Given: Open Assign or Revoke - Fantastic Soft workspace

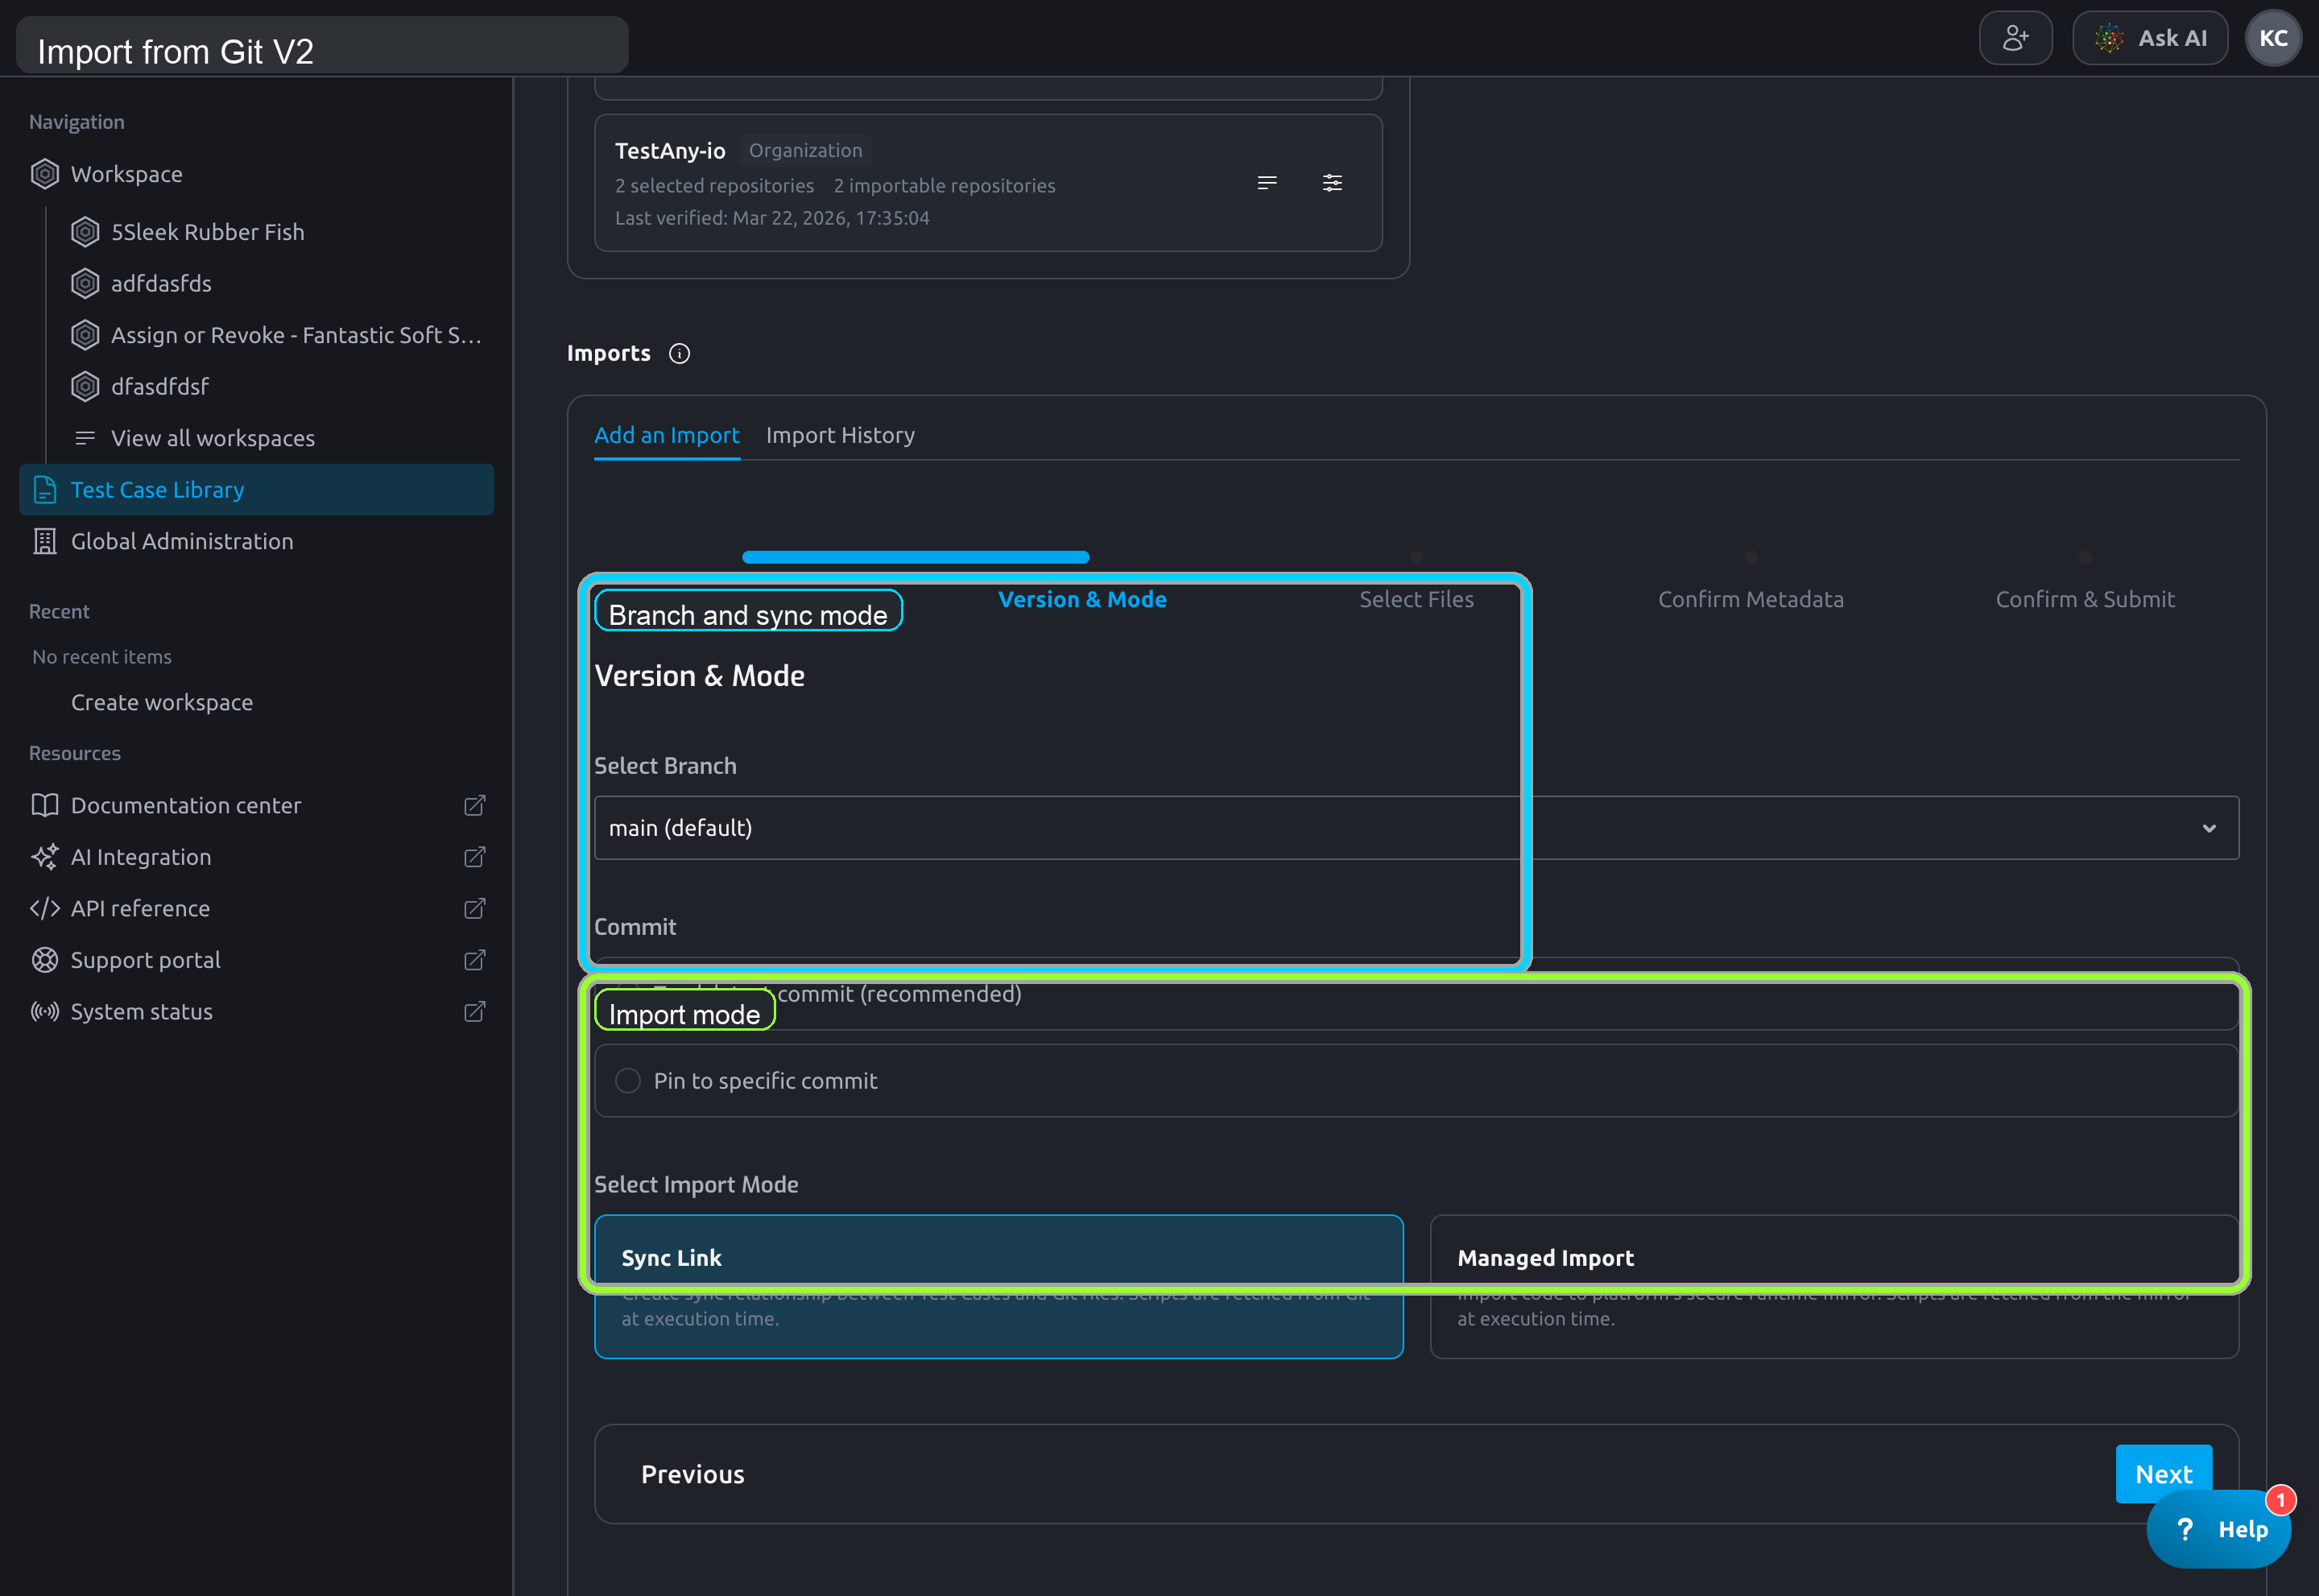Looking at the screenshot, I should 295,335.
